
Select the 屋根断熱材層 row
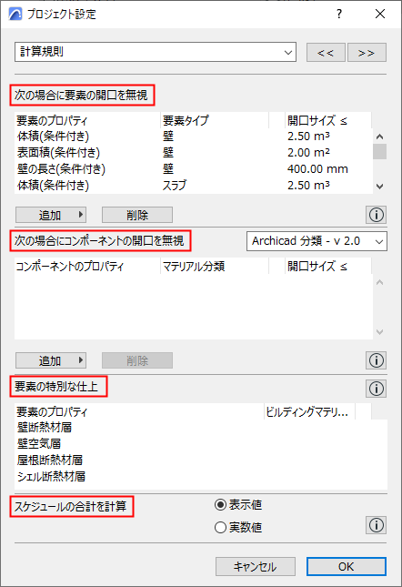pyautogui.click(x=201, y=460)
